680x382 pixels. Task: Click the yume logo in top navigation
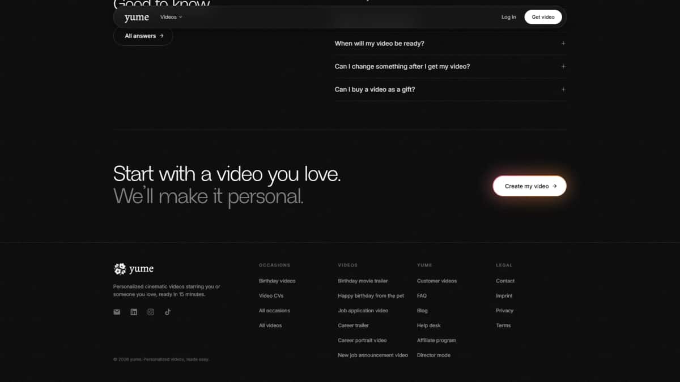[x=137, y=17]
